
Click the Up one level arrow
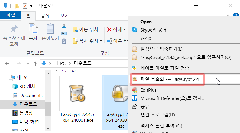tap(35, 64)
